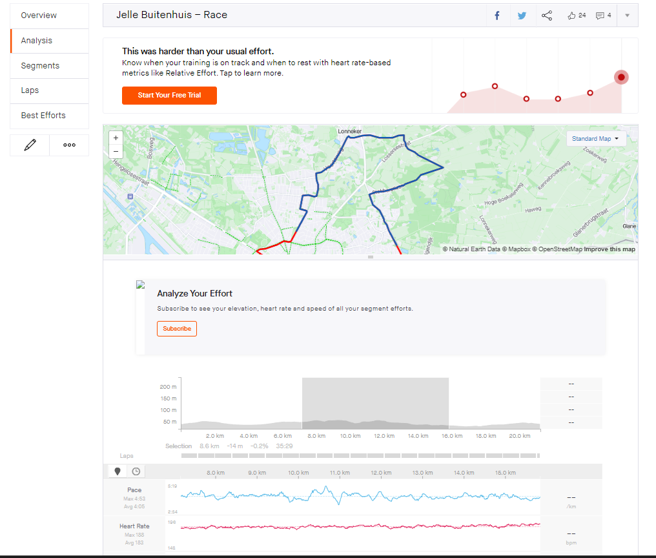Open more actions ellipsis button
This screenshot has height=558, width=656.
(x=70, y=145)
